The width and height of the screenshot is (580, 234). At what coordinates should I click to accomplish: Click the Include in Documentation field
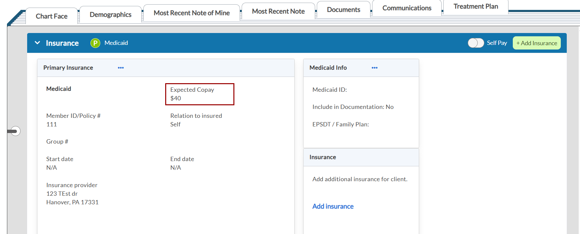[353, 107]
